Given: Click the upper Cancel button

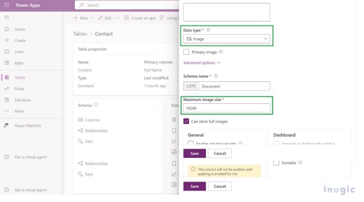Looking at the screenshot, I should (x=220, y=153).
